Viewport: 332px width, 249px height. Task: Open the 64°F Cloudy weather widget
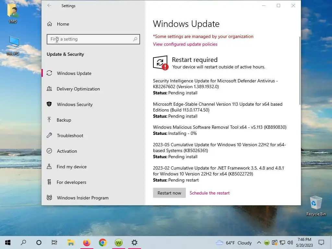233,243
